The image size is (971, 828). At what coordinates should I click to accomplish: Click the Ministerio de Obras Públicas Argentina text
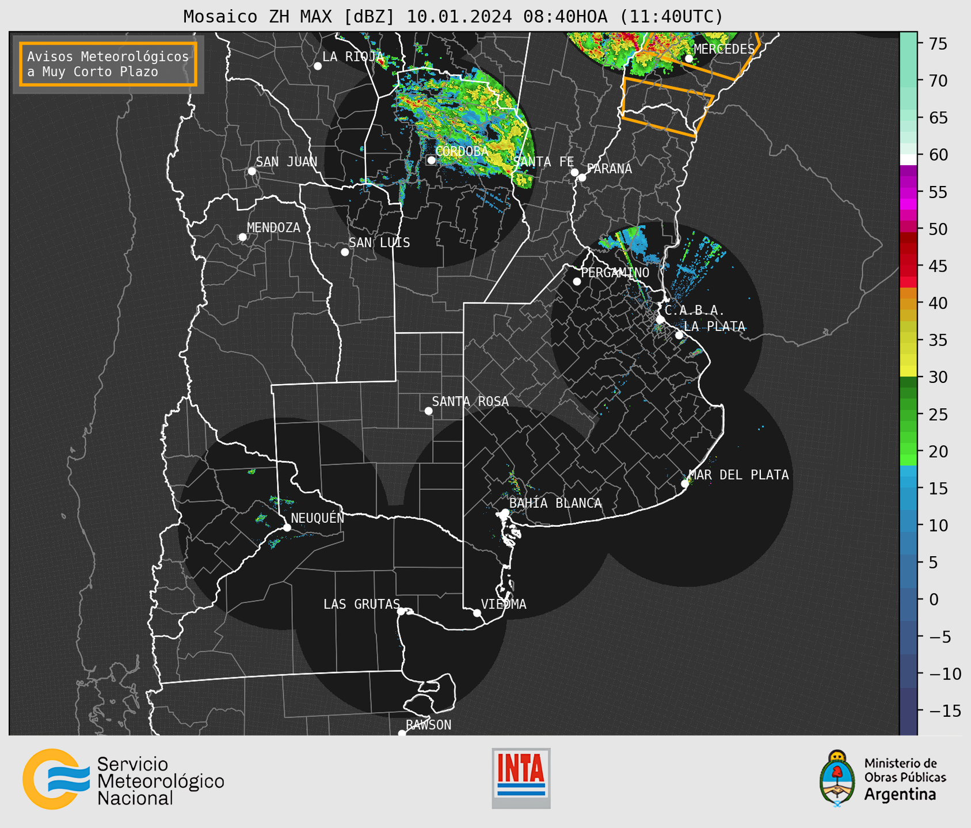tap(905, 778)
